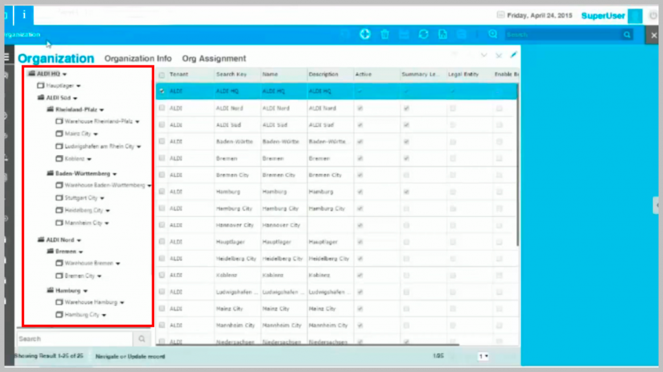Viewport: 663px width, 372px height.
Task: Open the dropdown arrow next to ALDI Süd
Action: pyautogui.click(x=75, y=98)
